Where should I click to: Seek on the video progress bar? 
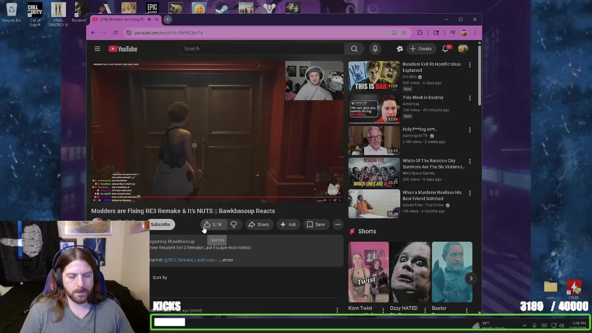(x=217, y=197)
